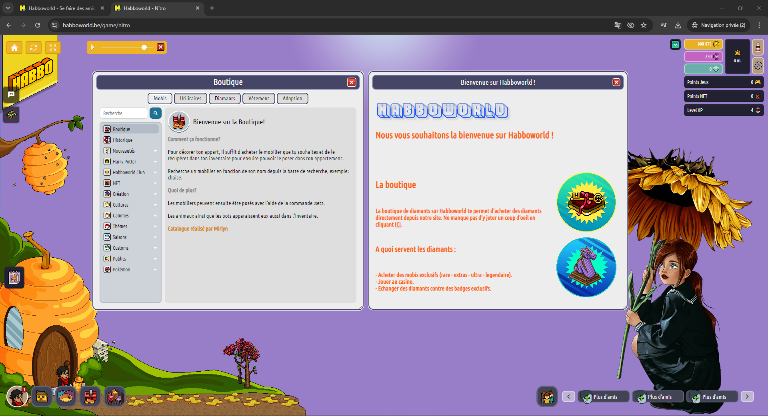
Task: Open the friends list icon
Action: tap(547, 397)
